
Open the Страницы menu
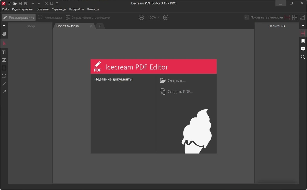click(59, 9)
